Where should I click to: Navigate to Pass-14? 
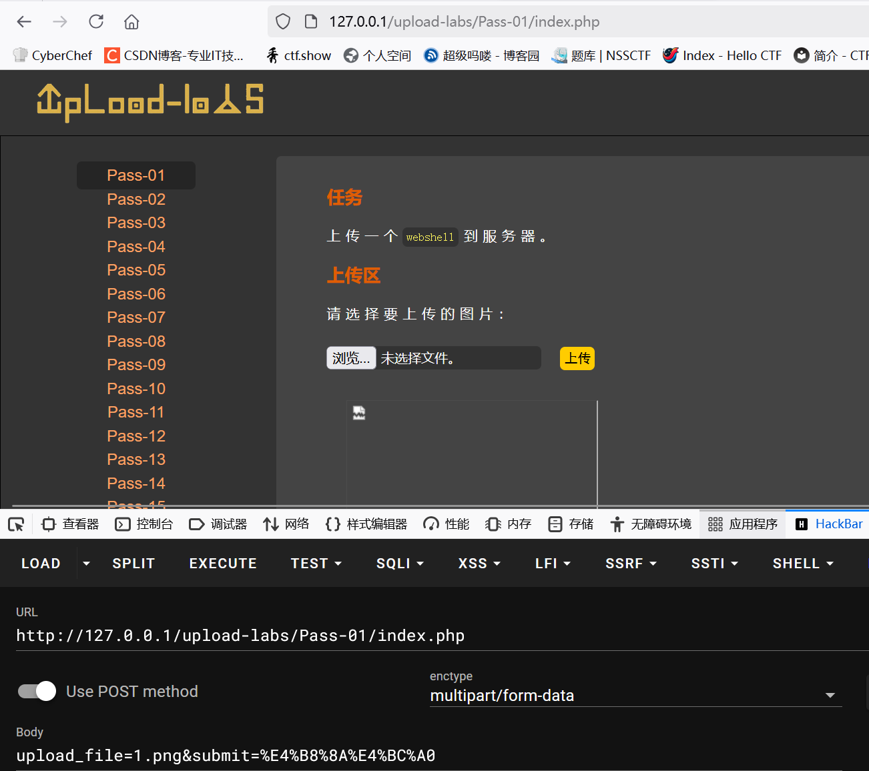[x=136, y=484]
